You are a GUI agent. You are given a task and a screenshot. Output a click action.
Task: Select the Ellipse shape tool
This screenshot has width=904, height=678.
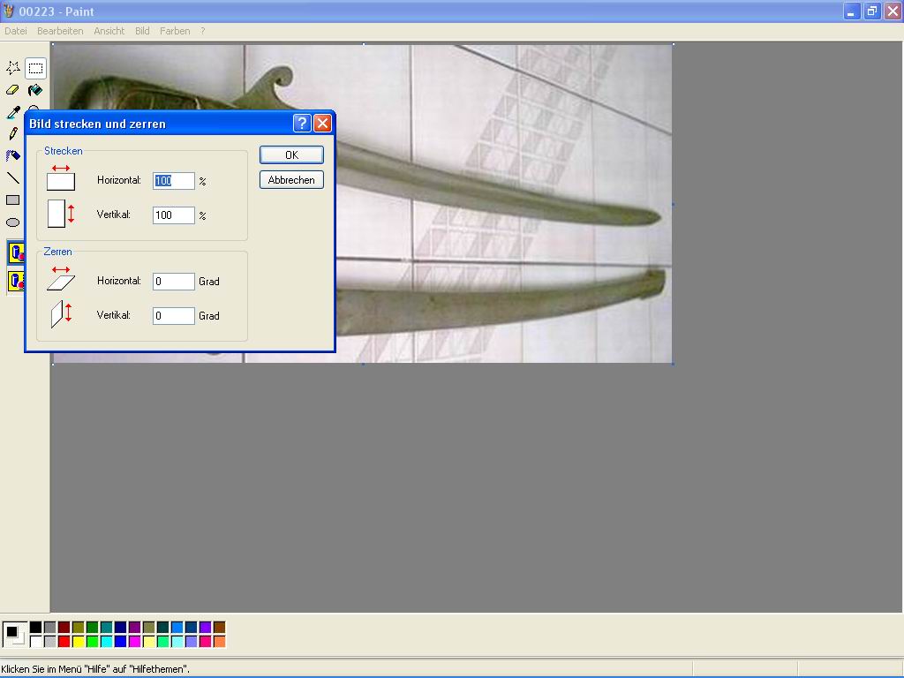coord(13,222)
